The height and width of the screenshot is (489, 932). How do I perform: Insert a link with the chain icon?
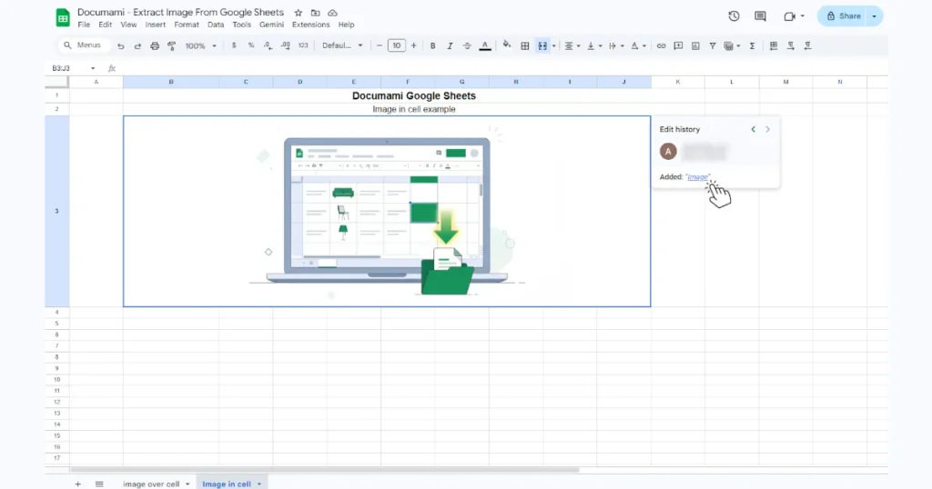[x=661, y=45]
